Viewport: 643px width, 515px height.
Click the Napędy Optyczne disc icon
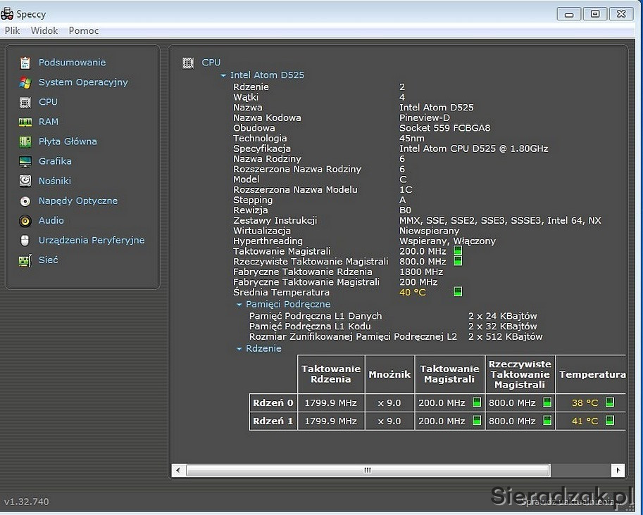(25, 201)
